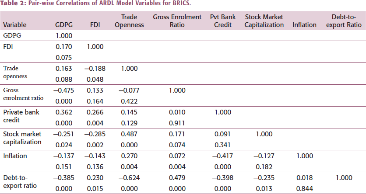Screen dimensions: 366x194
Task: Select the 0.844 p-value cell
Action: [304, 189]
